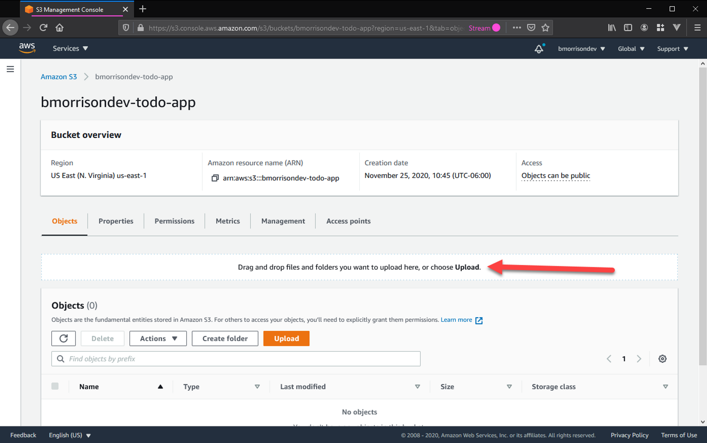Open page actions three-dot menu
The height and width of the screenshot is (443, 707).
point(517,28)
